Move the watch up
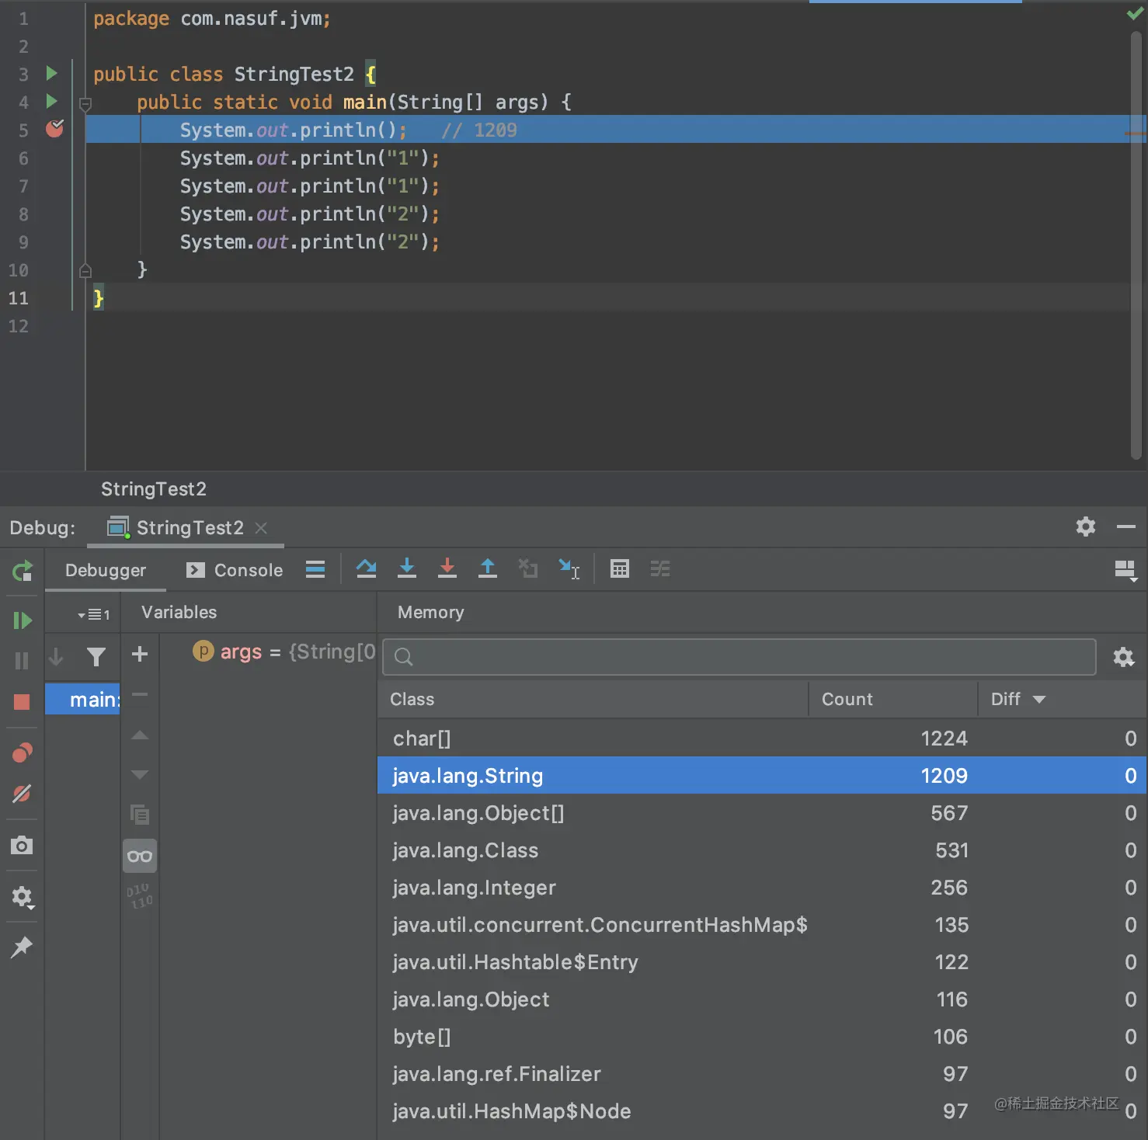Screen dimensions: 1148x1140 pyautogui.click(x=140, y=735)
